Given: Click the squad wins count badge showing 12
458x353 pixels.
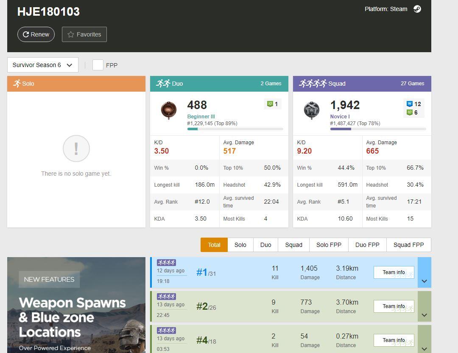Looking at the screenshot, I should click(x=414, y=104).
